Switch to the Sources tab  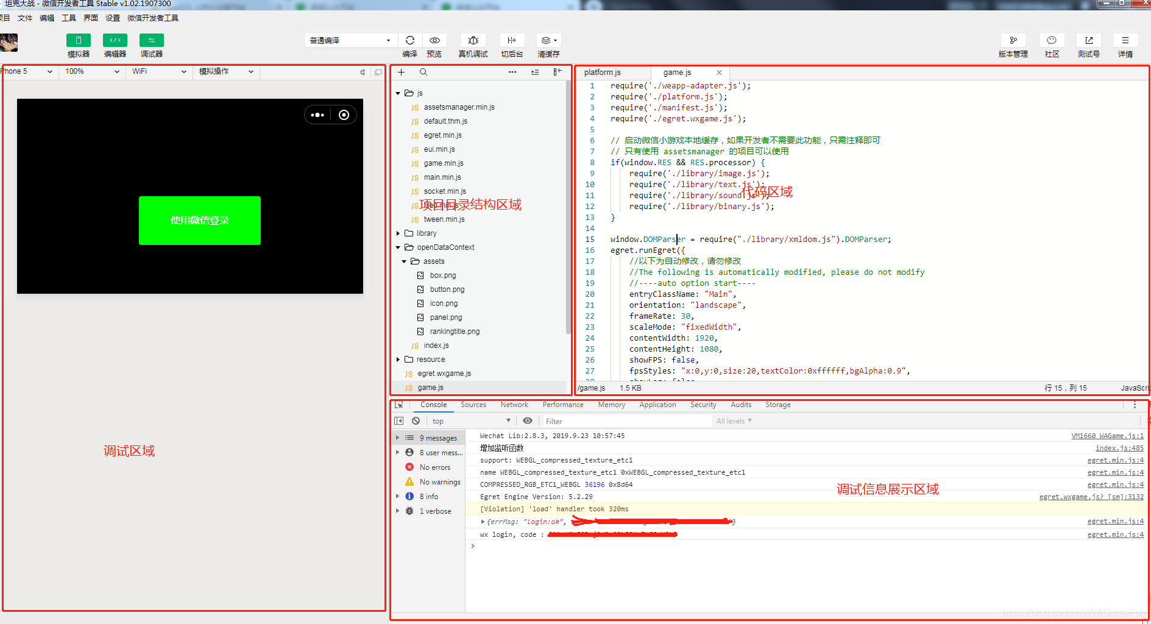click(473, 405)
